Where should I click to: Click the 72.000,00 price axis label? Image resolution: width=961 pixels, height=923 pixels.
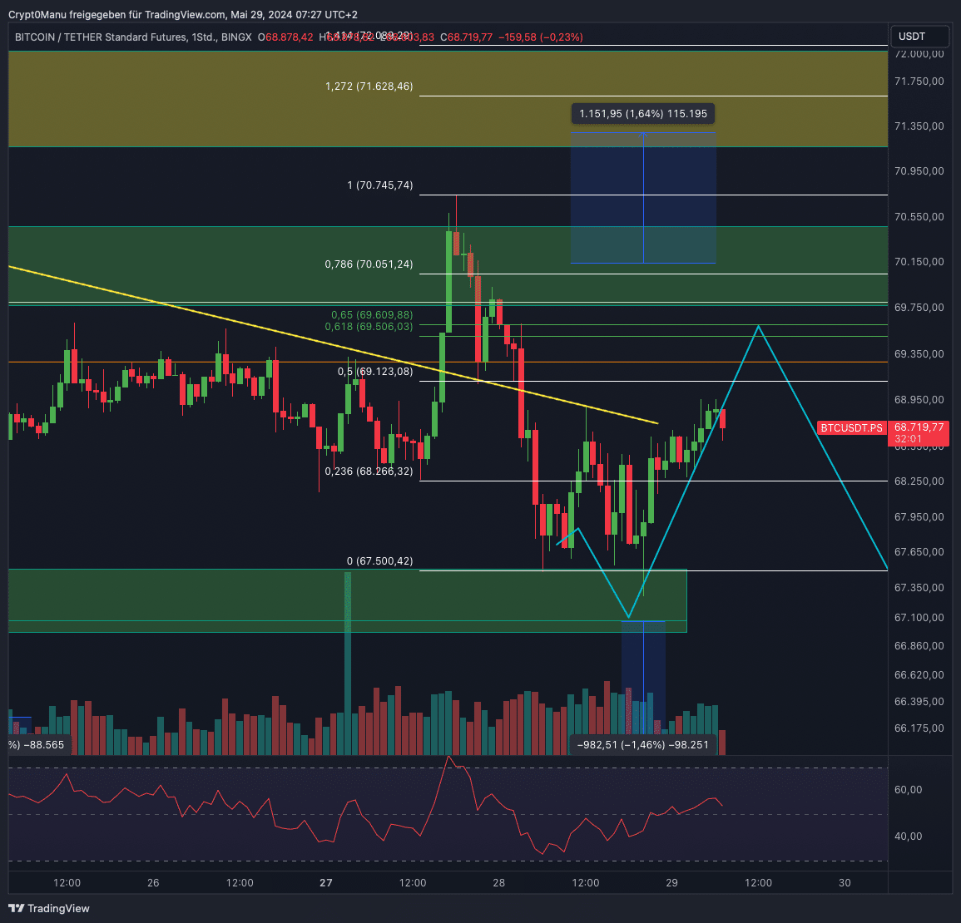(919, 54)
